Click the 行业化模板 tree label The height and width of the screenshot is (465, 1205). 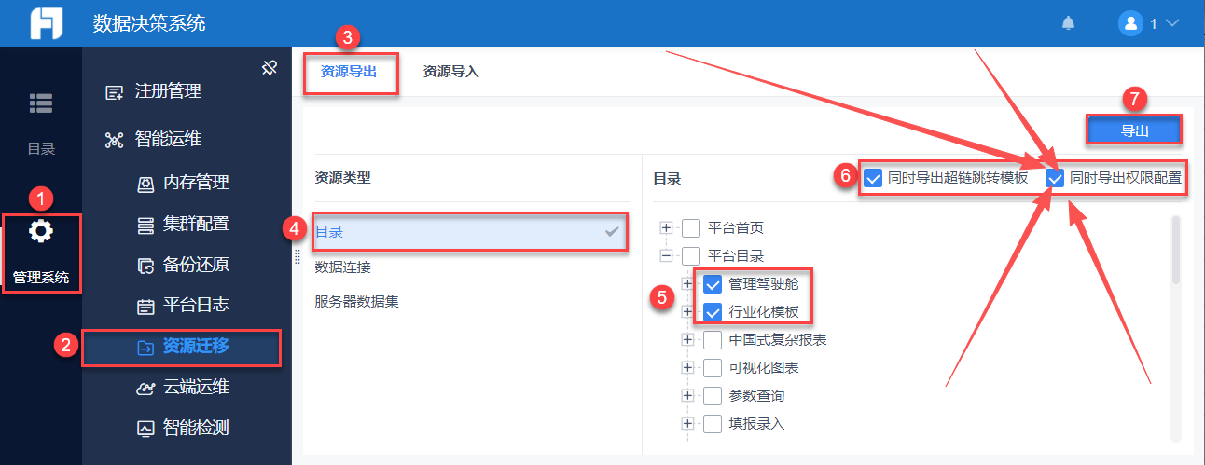tap(764, 312)
